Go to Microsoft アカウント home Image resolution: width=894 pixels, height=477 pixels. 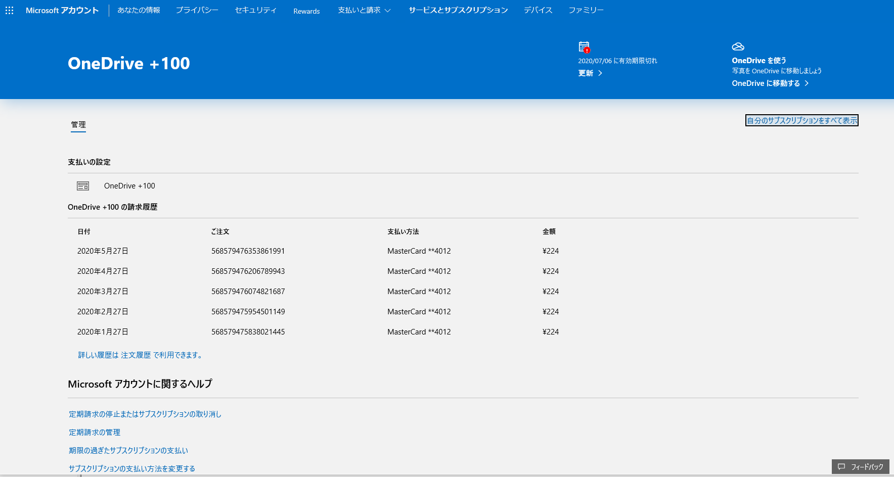click(x=62, y=10)
